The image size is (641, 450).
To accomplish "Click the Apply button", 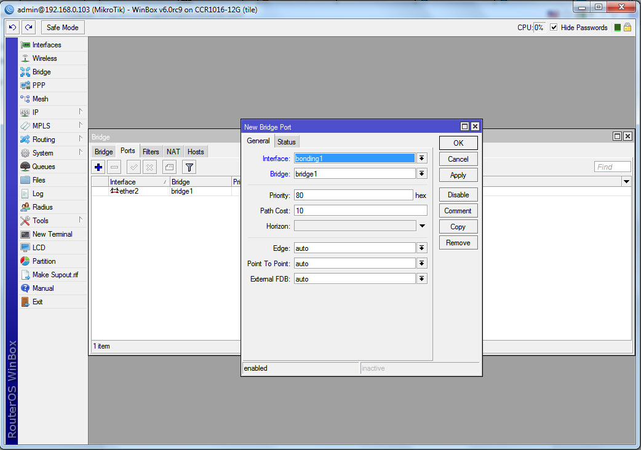I will coord(458,175).
